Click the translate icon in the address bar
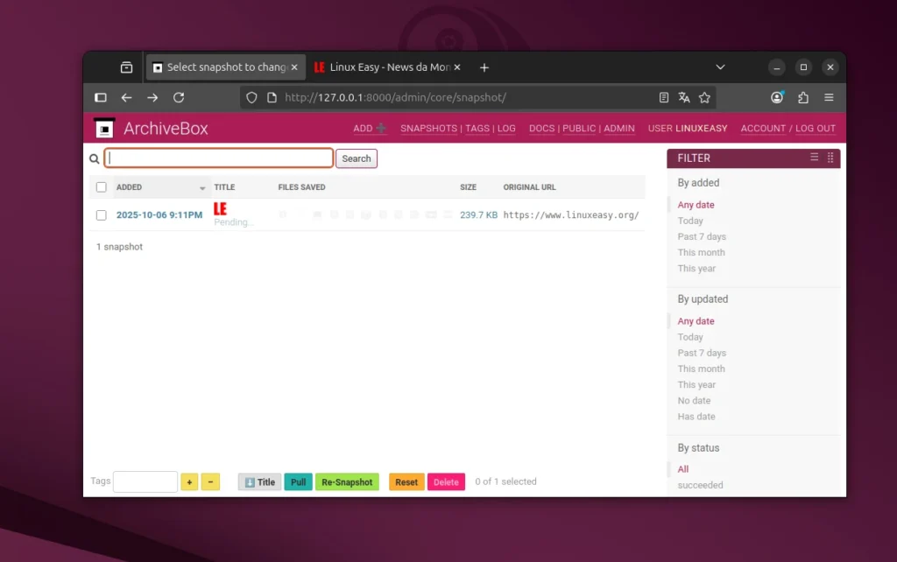Screen dimensions: 897x562 tap(684, 97)
